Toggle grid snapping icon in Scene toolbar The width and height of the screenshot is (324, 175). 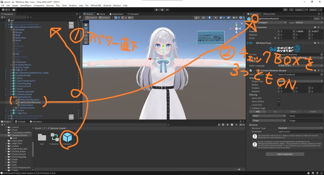123,18
